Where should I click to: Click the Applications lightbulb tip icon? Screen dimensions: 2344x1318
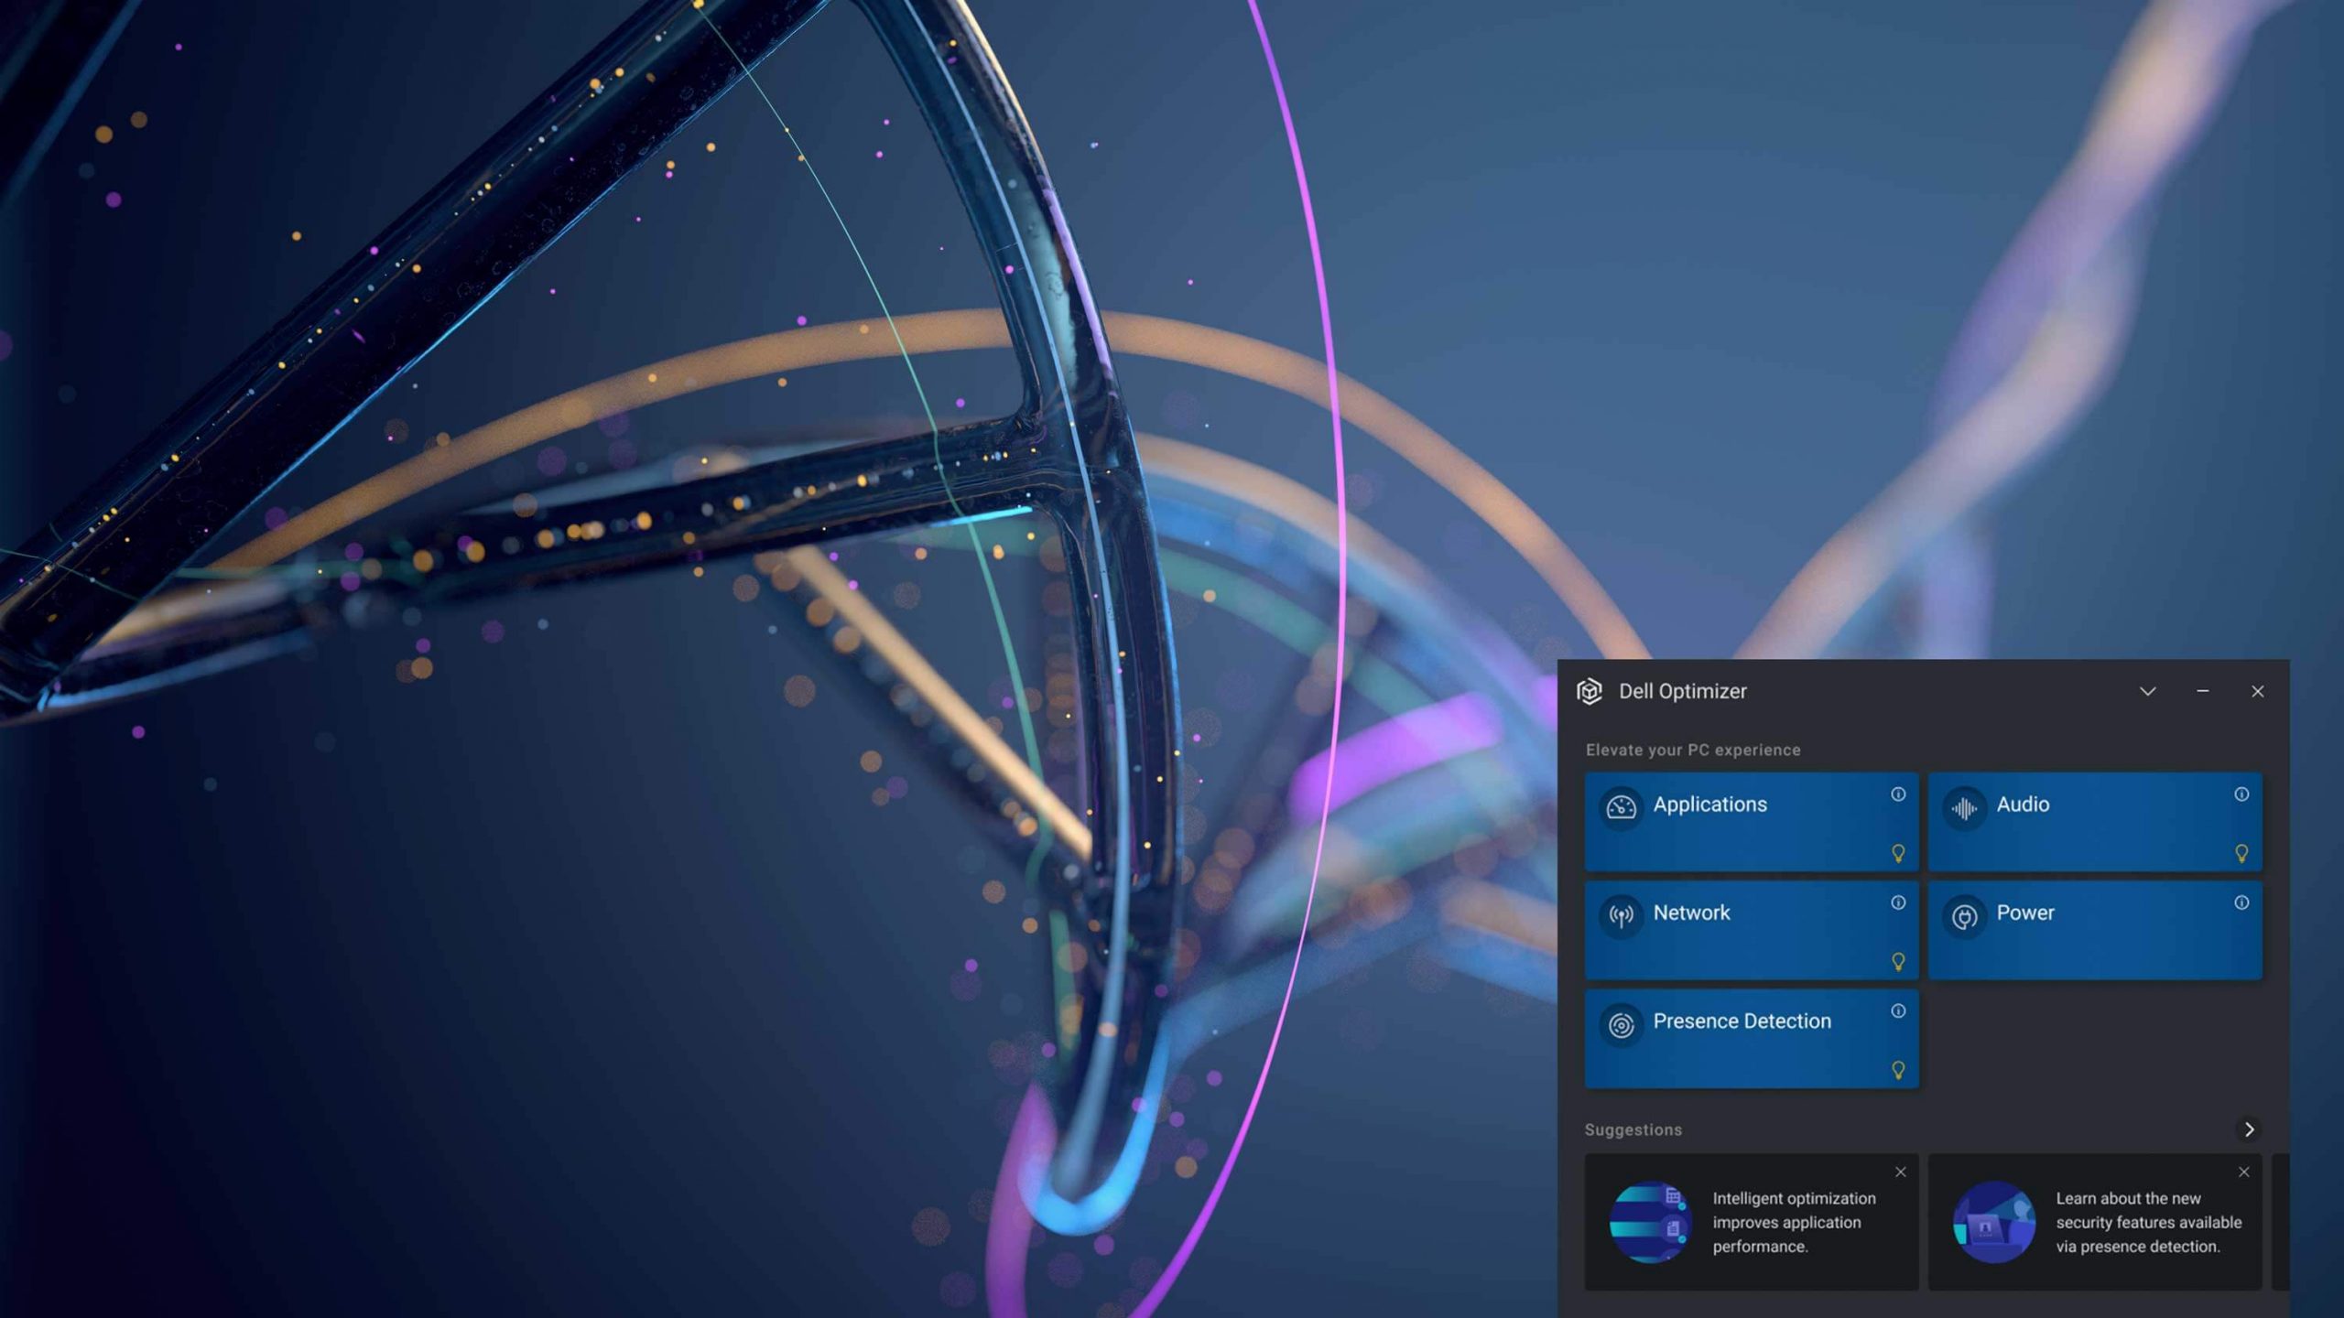tap(1898, 853)
